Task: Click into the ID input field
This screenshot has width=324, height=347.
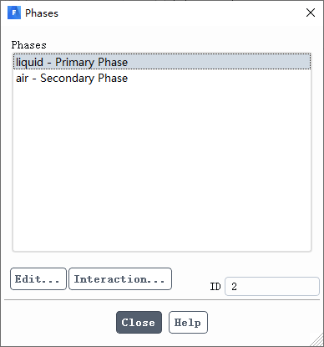Action: click(272, 286)
